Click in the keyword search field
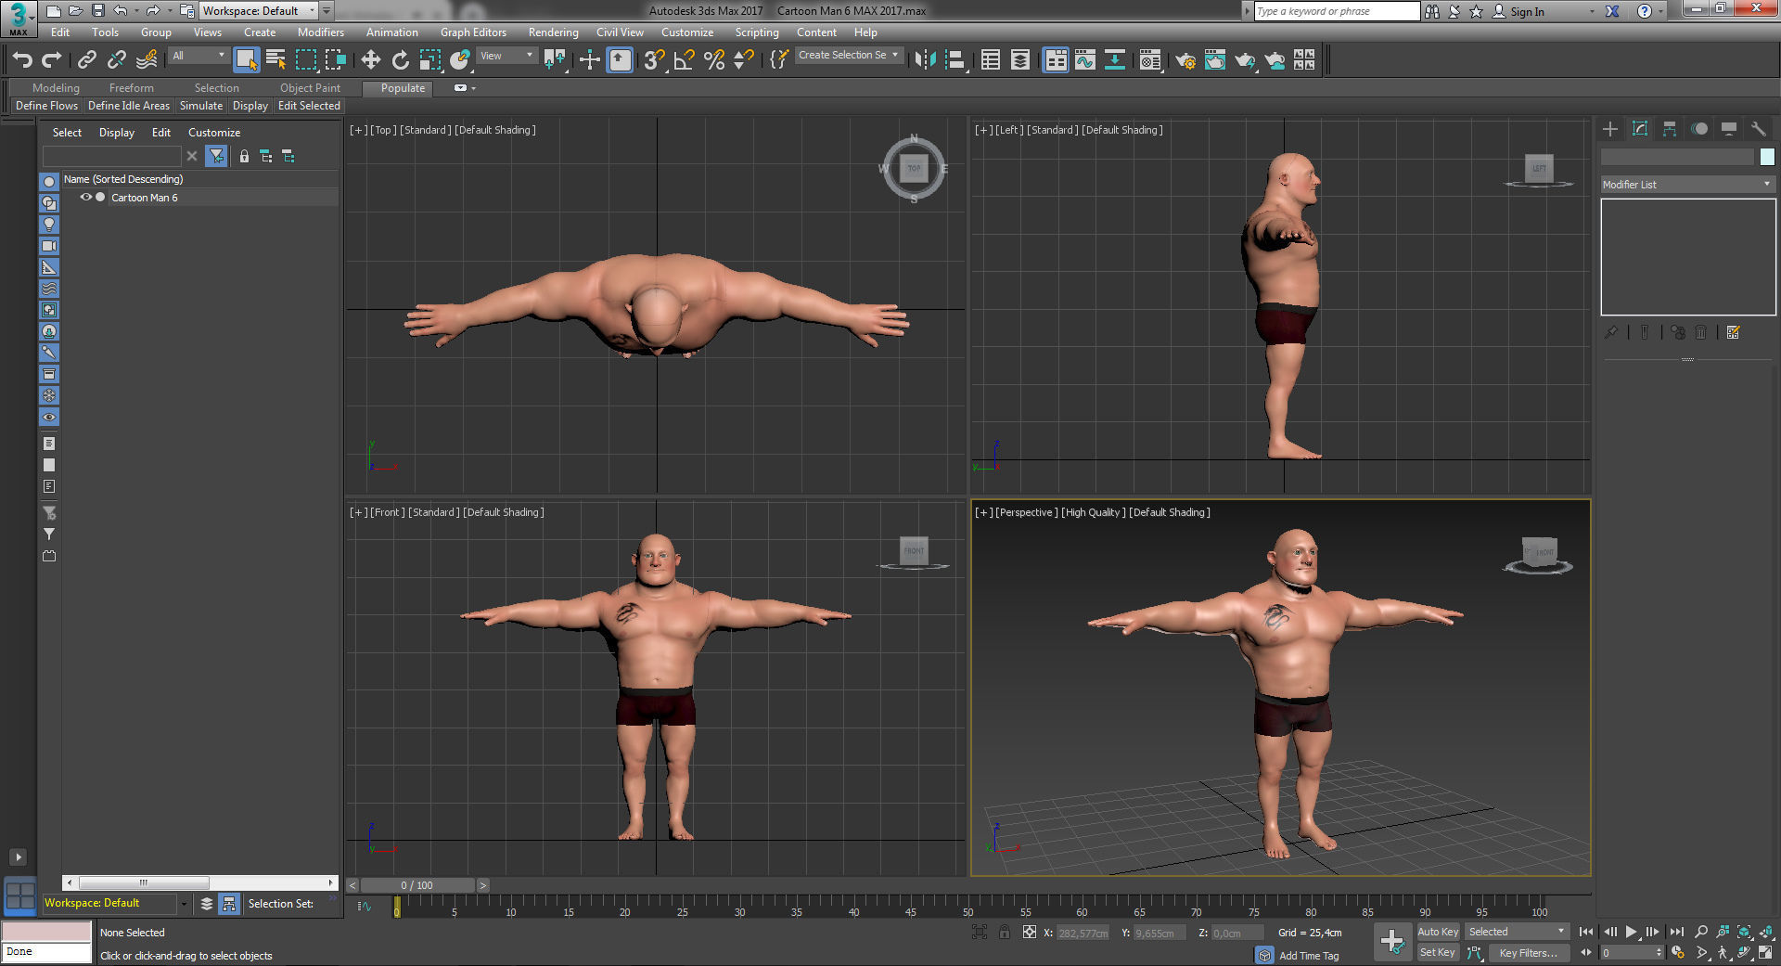Viewport: 1781px width, 966px height. pyautogui.click(x=1336, y=11)
